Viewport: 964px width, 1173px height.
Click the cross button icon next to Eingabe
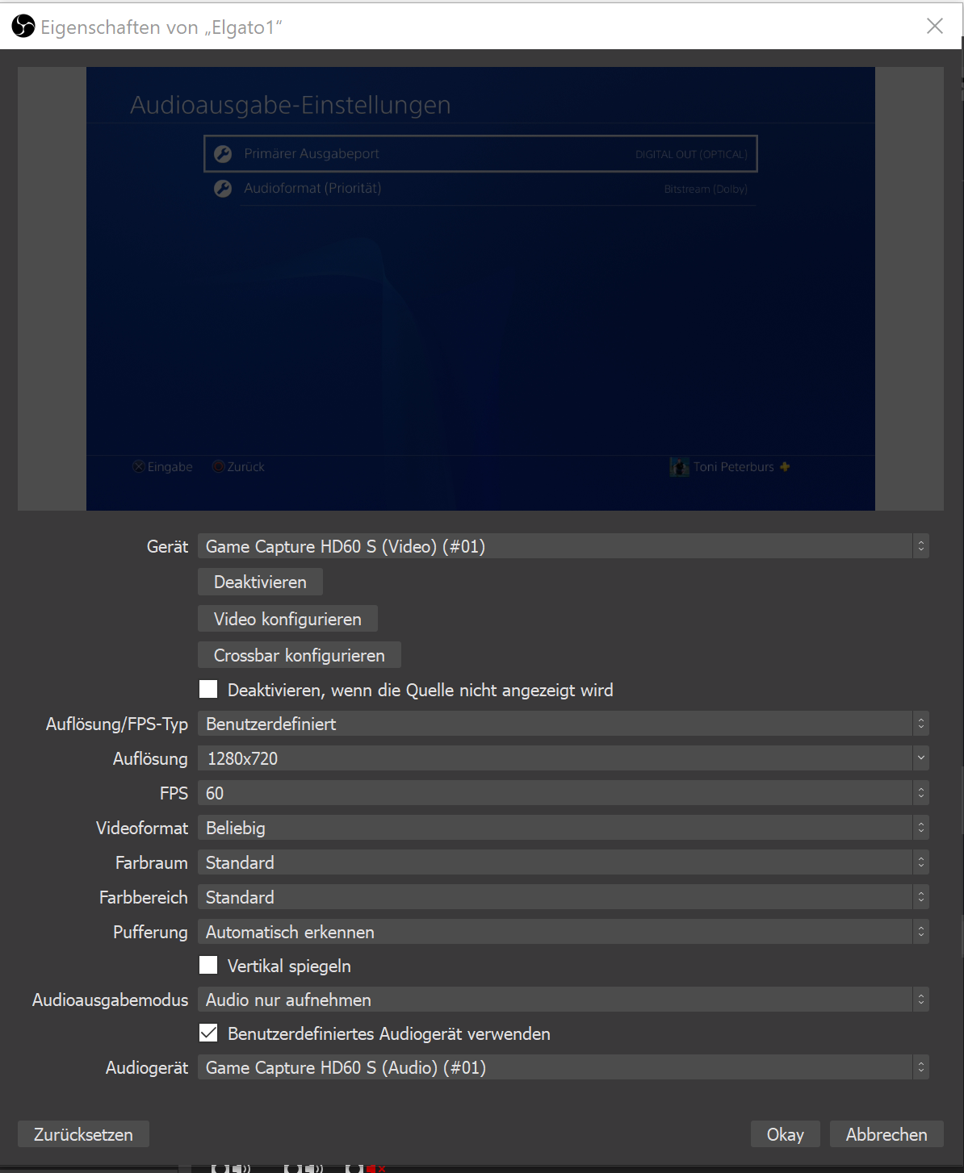[x=139, y=467]
